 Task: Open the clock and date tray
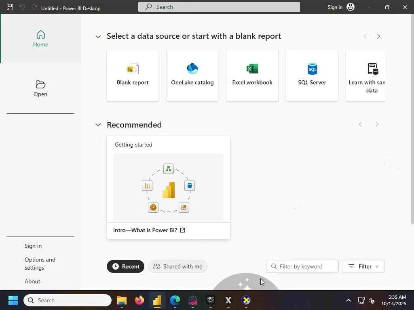pos(394,300)
